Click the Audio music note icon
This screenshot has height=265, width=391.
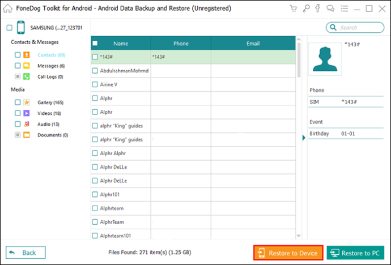pyautogui.click(x=27, y=124)
